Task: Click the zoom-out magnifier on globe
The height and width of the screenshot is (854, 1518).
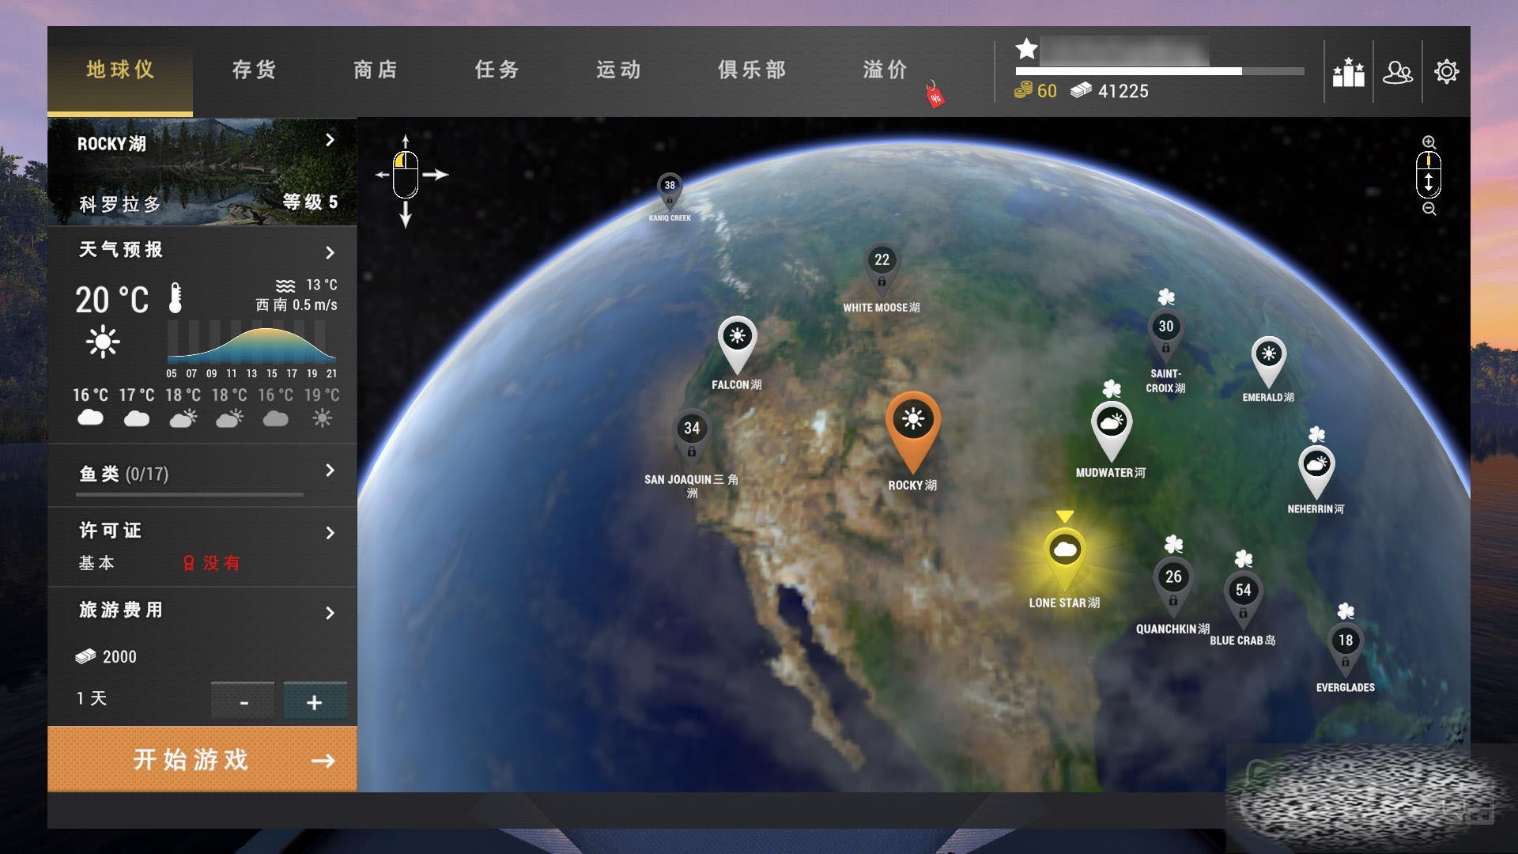Action: coord(1429,209)
